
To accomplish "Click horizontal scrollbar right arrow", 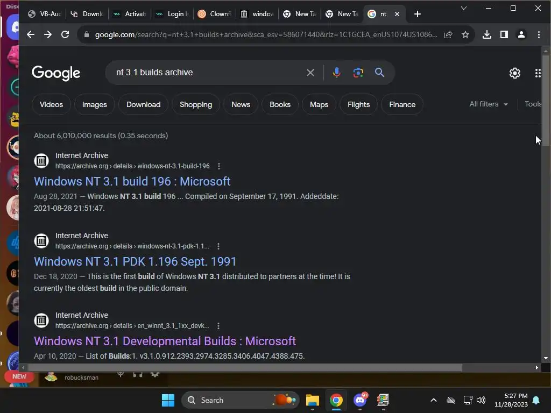I will pos(536,368).
